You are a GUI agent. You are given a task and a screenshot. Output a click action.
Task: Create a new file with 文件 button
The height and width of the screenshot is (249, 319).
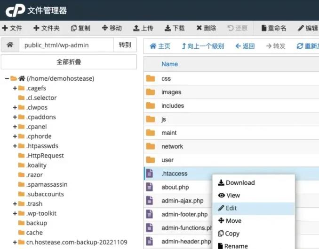pyautogui.click(x=12, y=28)
